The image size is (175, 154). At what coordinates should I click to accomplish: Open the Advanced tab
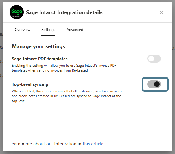[75, 30]
